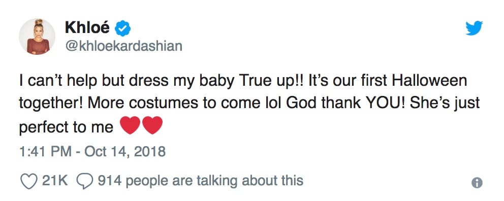The height and width of the screenshot is (201, 504).
Task: Click the first red heart emoji
Action: (130, 125)
